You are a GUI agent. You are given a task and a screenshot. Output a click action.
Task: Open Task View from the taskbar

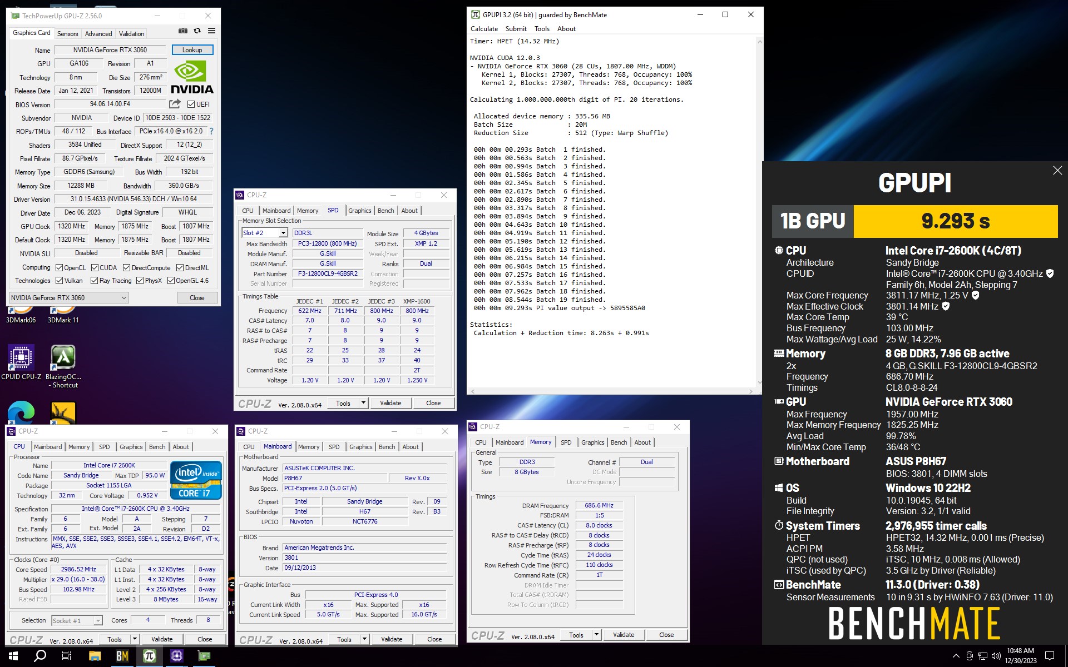pyautogui.click(x=67, y=656)
